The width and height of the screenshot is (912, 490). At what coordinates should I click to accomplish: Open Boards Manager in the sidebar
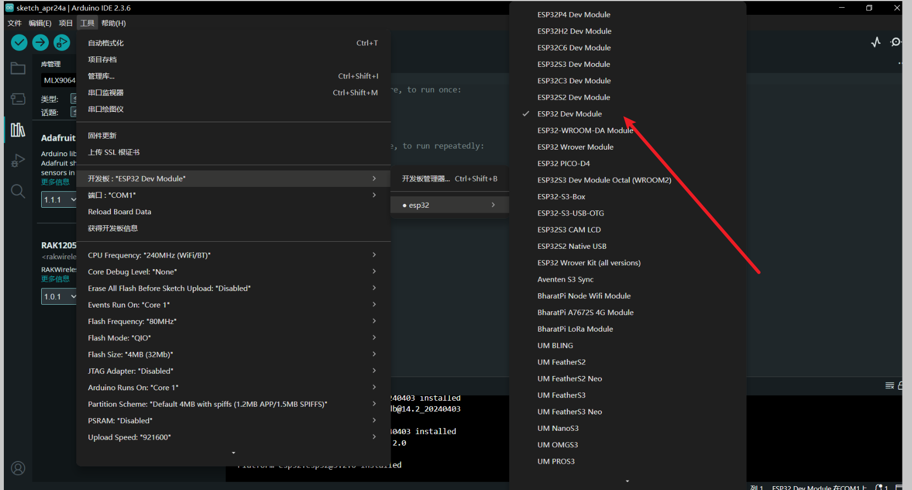18,99
